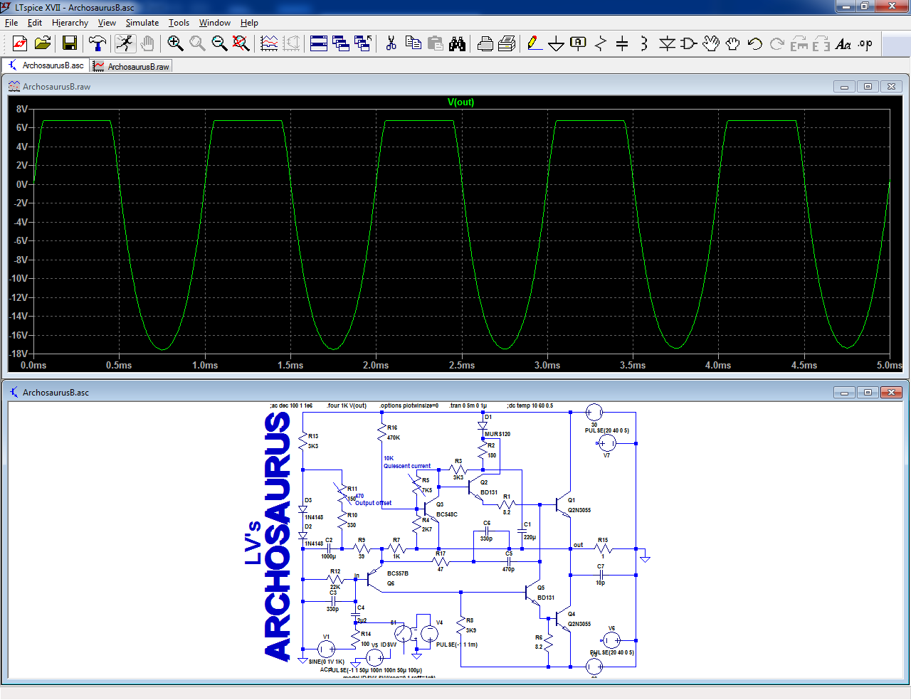Click the LV's ARCHOSAURUS title text

click(x=269, y=537)
